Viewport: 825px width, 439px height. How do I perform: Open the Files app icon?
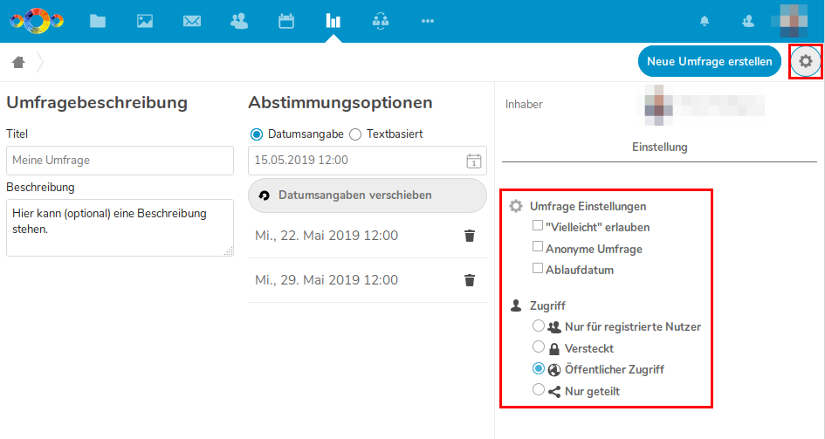98,21
